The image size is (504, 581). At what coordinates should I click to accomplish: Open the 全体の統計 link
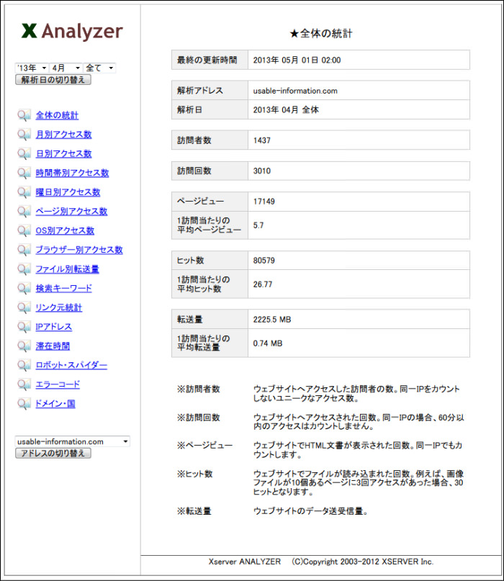pos(57,115)
